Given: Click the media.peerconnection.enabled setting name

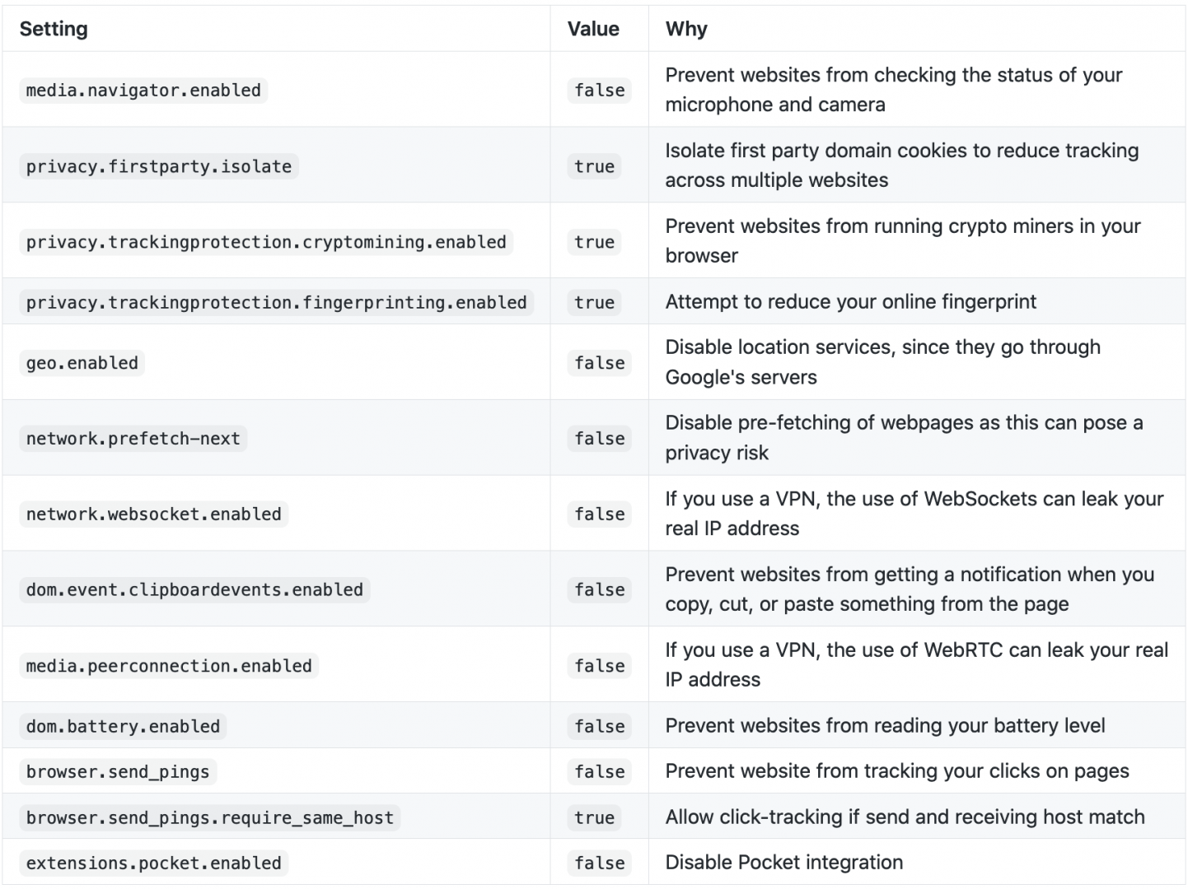Looking at the screenshot, I should pyautogui.click(x=169, y=666).
